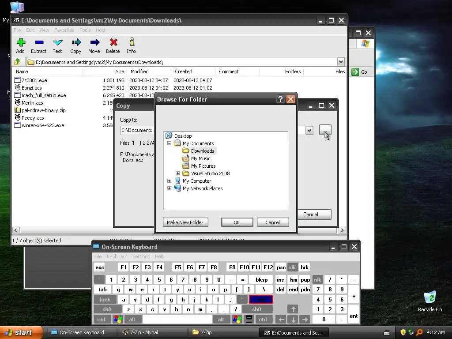Viewport: 452px width, 339px height.
Task: Toggle the lock key on keyboard
Action: (x=105, y=300)
